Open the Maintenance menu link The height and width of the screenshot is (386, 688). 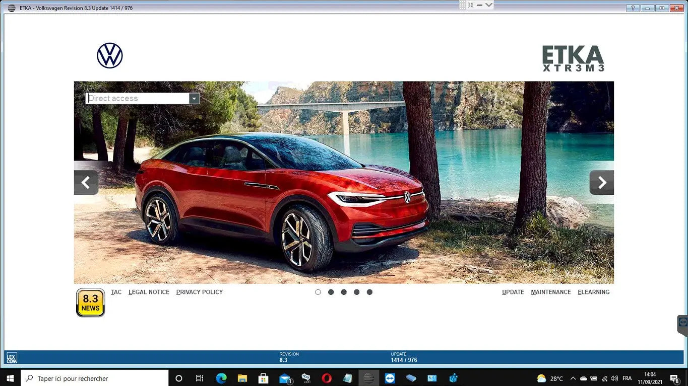tap(550, 292)
